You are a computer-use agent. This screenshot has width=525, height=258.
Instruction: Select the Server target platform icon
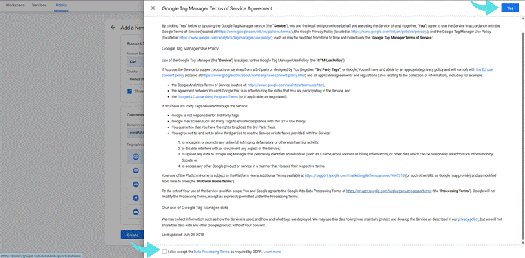coord(136,212)
